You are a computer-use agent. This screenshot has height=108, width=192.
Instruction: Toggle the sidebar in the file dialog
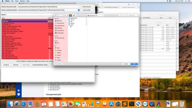56,15
